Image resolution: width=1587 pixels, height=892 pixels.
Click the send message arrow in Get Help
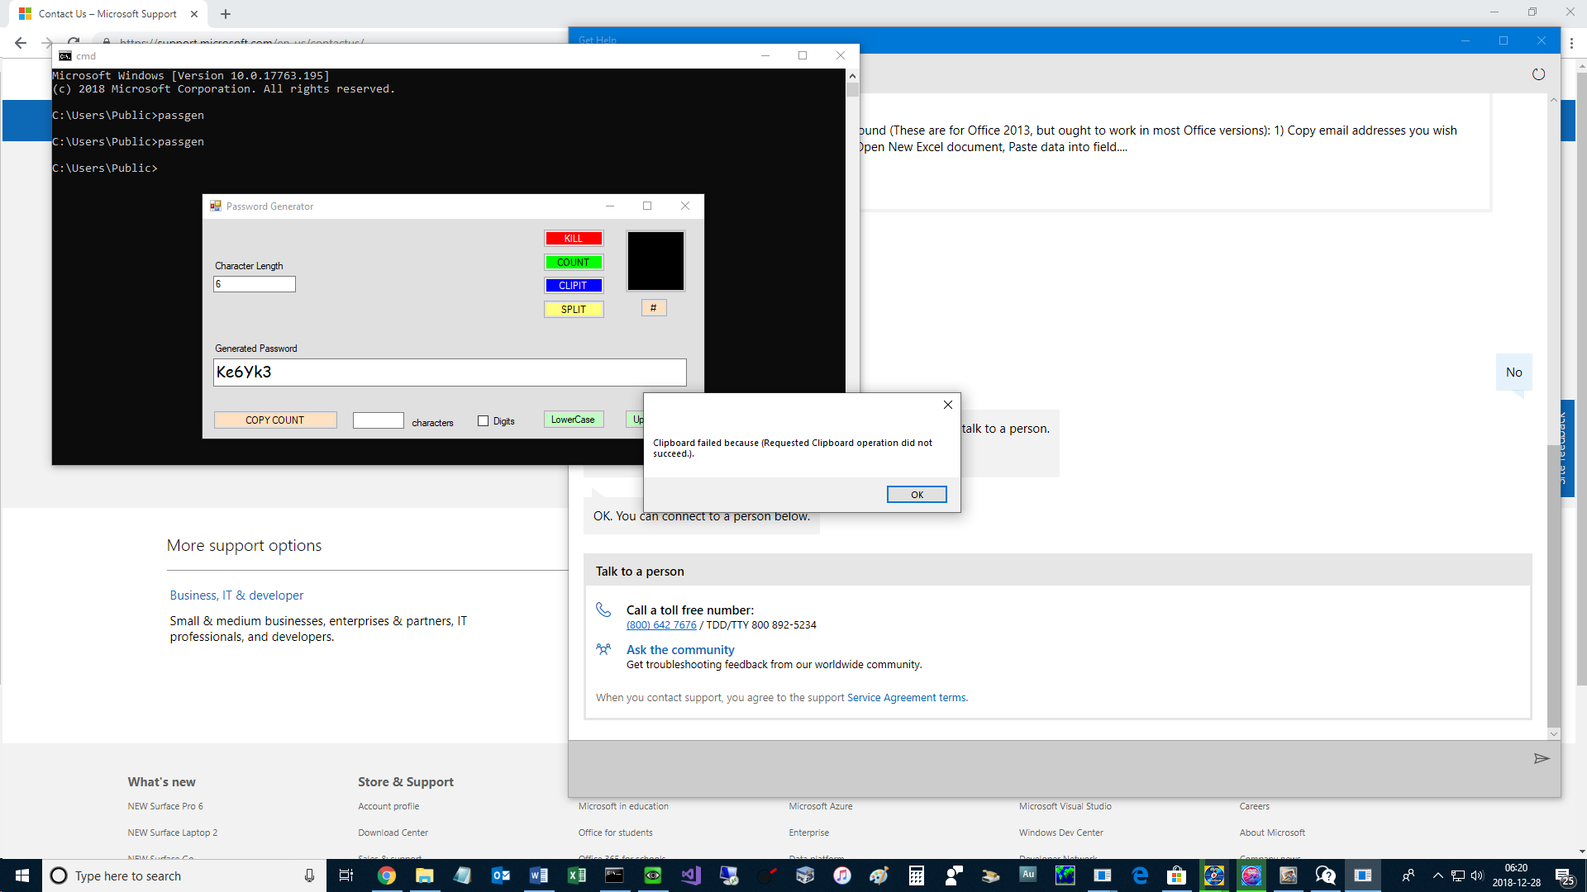point(1542,758)
